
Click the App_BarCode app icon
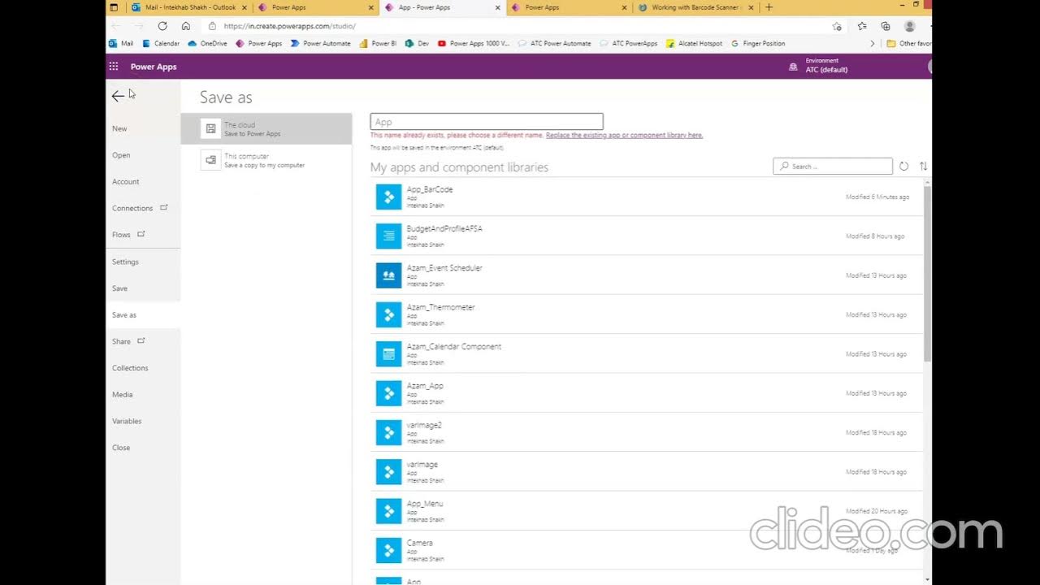tap(388, 197)
